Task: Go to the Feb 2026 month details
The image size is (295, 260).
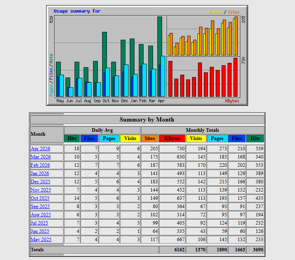Action: click(x=40, y=165)
